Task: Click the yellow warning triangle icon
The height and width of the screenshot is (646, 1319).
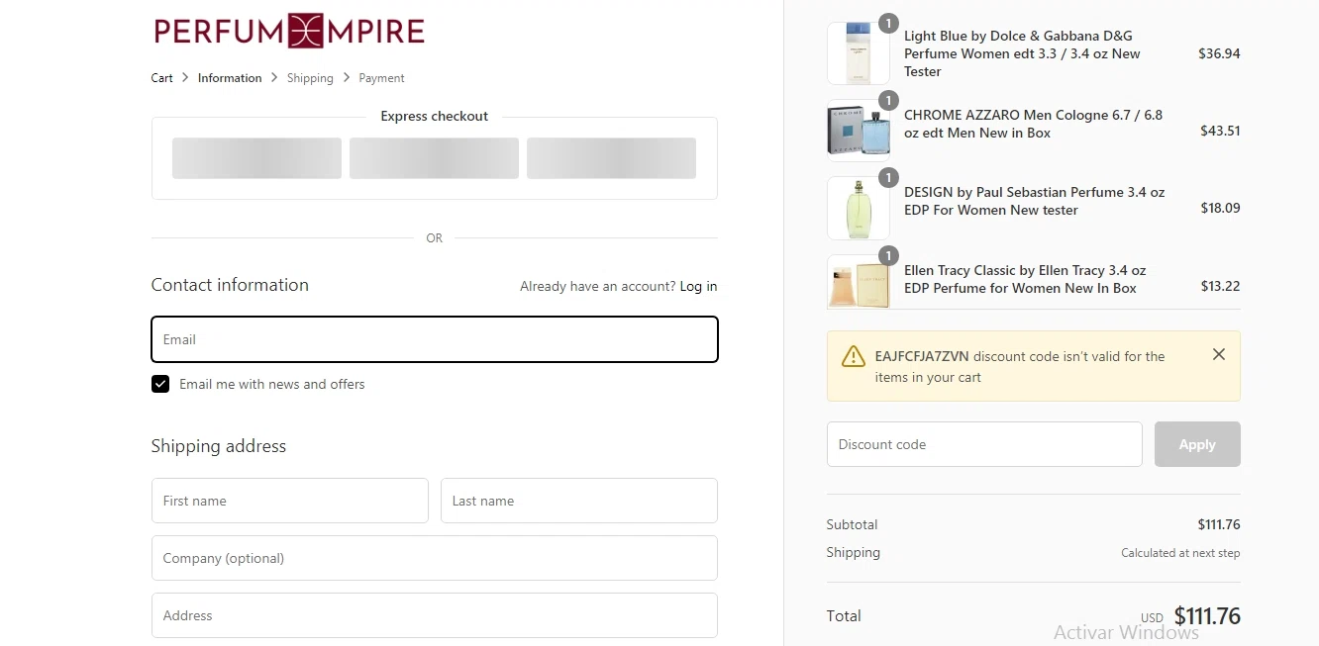Action: 853,356
